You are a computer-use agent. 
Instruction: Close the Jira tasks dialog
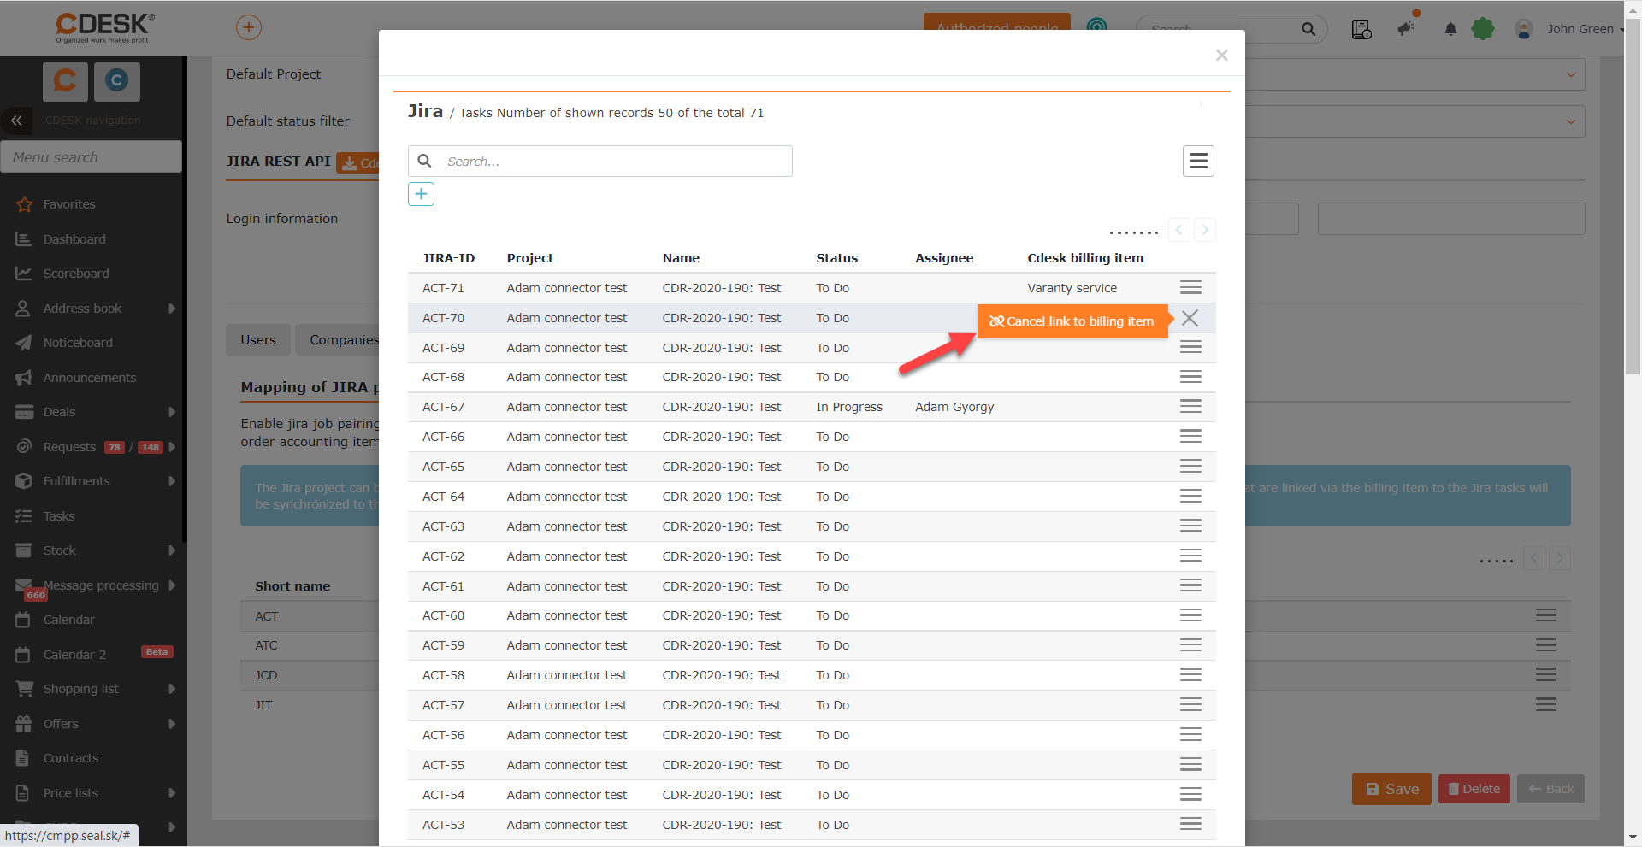click(x=1222, y=56)
